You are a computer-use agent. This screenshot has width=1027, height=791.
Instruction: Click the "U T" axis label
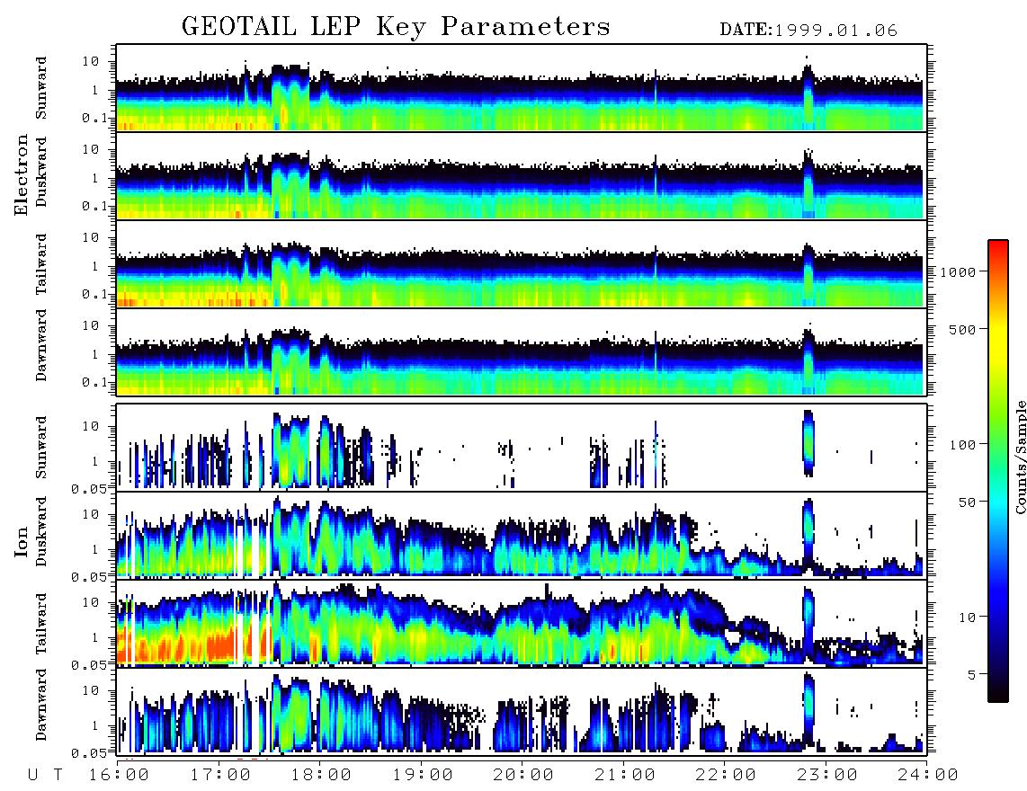click(45, 775)
